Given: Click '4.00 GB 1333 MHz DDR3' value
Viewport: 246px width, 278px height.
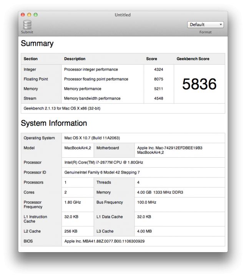Looking at the screenshot, I should [x=160, y=192].
